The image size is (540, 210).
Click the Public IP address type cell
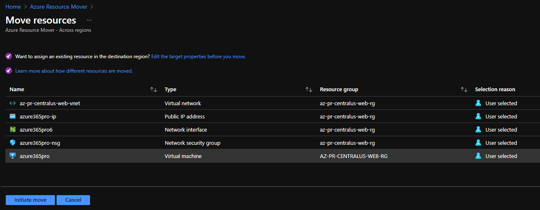[x=185, y=116]
